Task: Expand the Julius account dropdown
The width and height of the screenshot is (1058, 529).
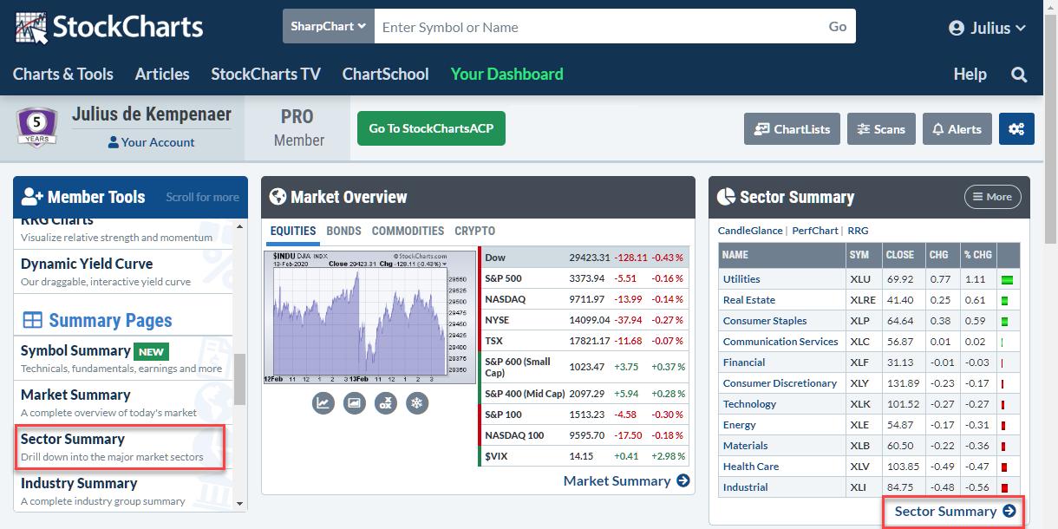Action: pos(988,28)
